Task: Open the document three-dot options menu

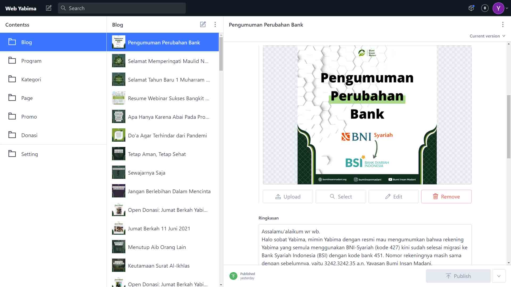Action: coord(503,24)
